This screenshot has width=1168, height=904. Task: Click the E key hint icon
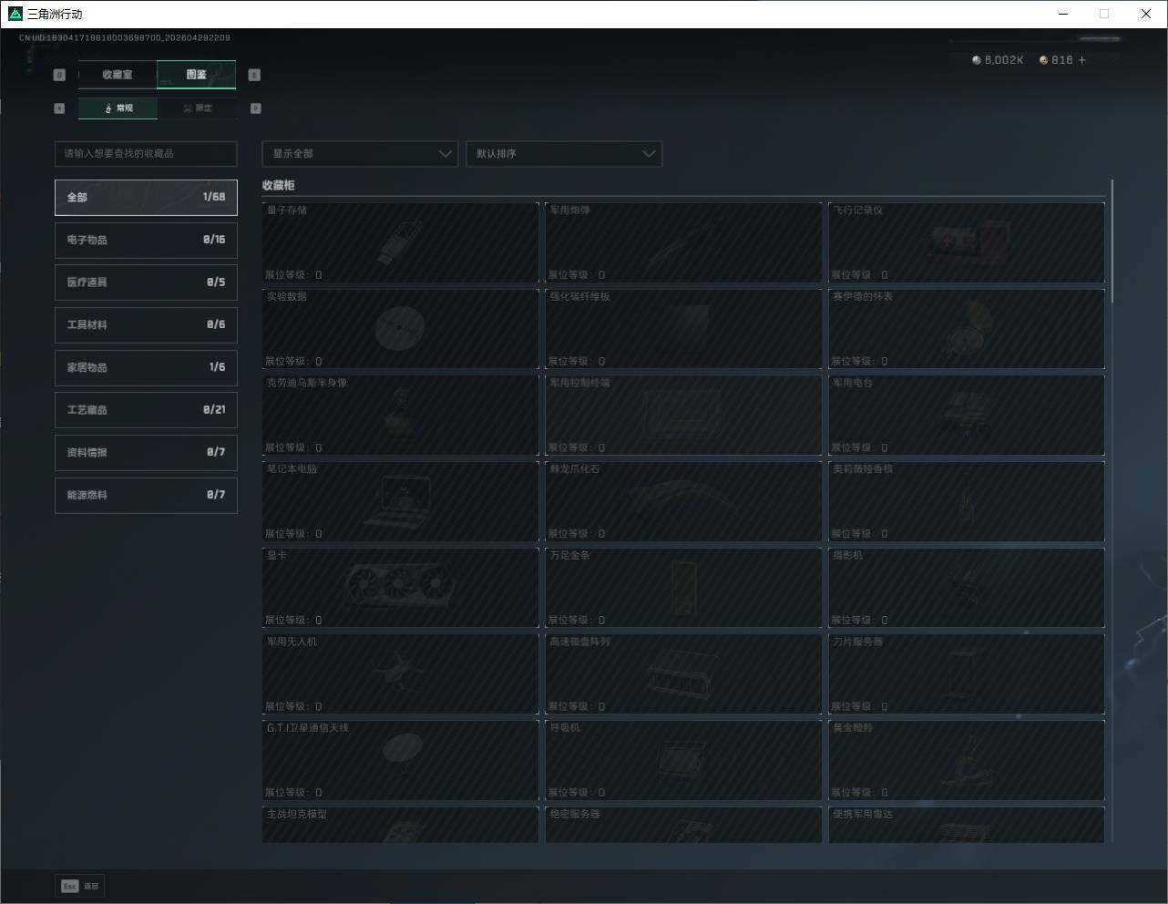coord(254,75)
